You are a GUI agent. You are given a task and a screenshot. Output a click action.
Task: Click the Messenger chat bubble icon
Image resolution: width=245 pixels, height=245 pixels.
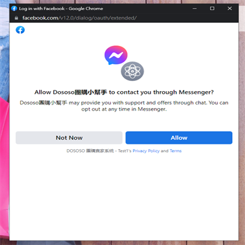coord(116,55)
